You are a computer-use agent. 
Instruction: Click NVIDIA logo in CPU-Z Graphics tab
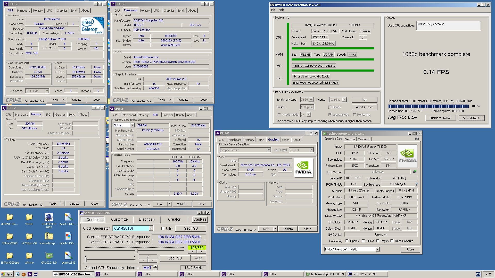pos(303,168)
